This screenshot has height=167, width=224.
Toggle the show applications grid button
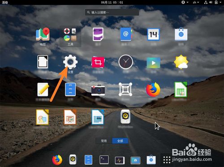(167, 160)
